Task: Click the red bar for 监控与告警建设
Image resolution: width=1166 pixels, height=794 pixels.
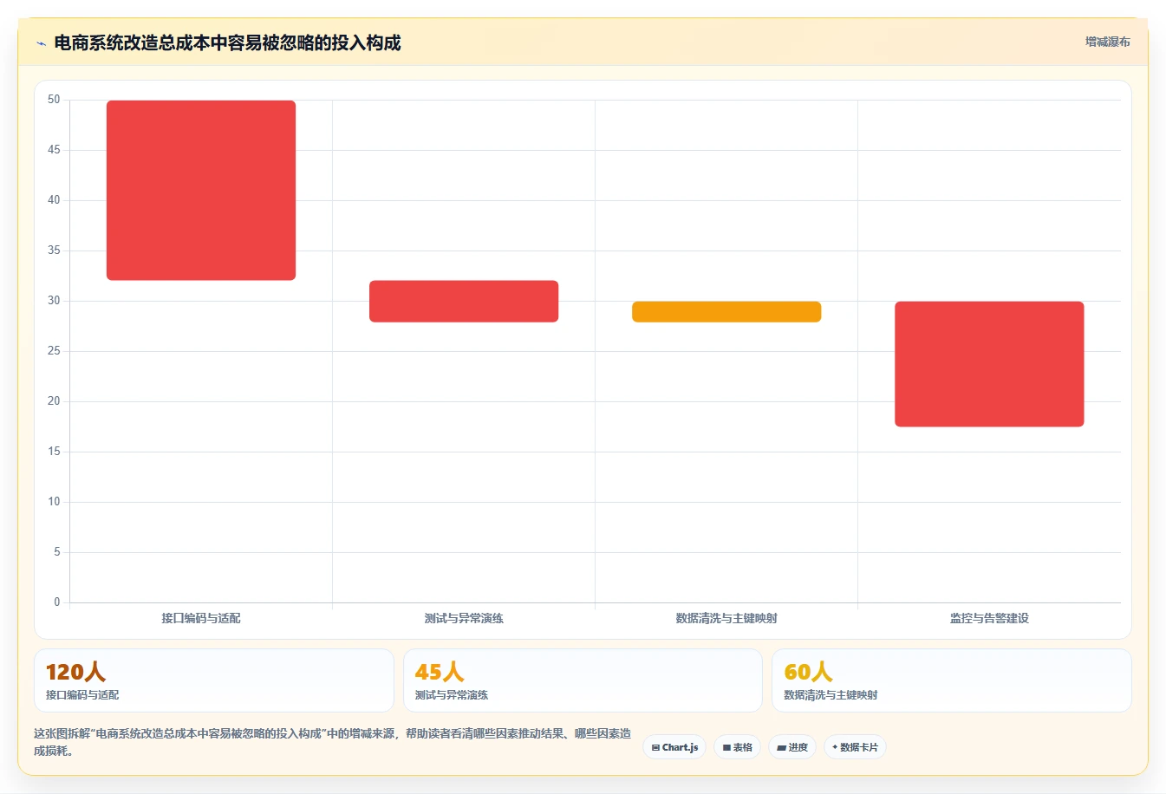Action: pos(989,364)
